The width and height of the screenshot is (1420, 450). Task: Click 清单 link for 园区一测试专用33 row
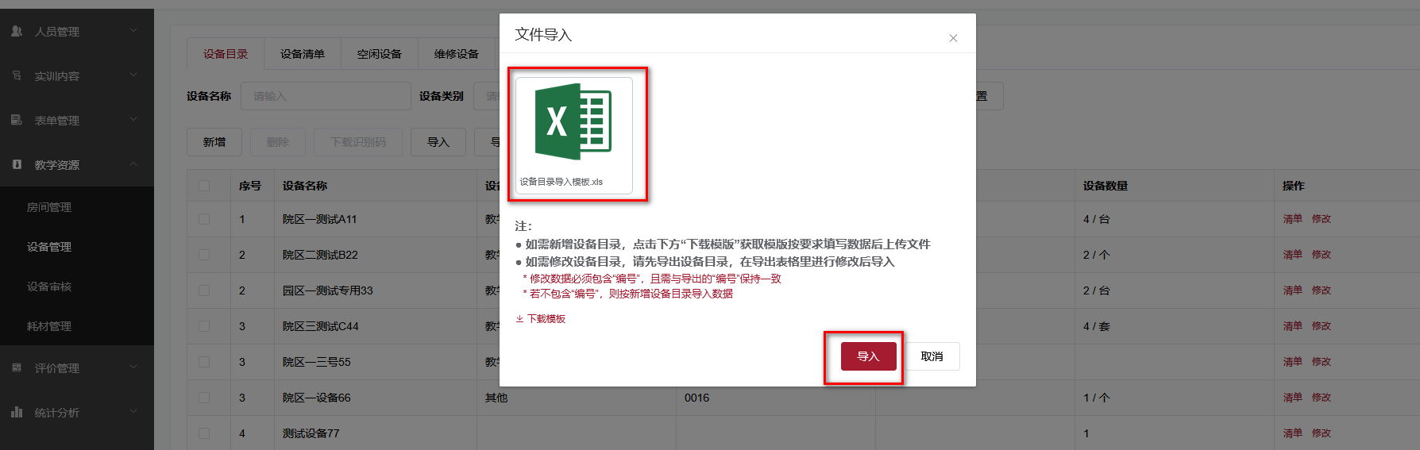[x=1293, y=290]
